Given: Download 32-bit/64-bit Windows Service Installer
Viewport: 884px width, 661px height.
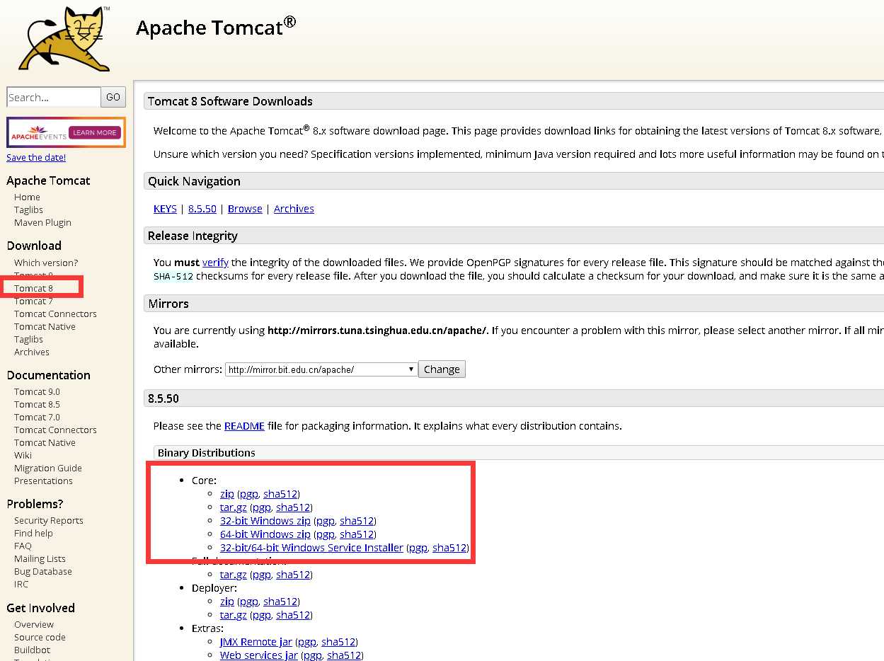Looking at the screenshot, I should (311, 548).
